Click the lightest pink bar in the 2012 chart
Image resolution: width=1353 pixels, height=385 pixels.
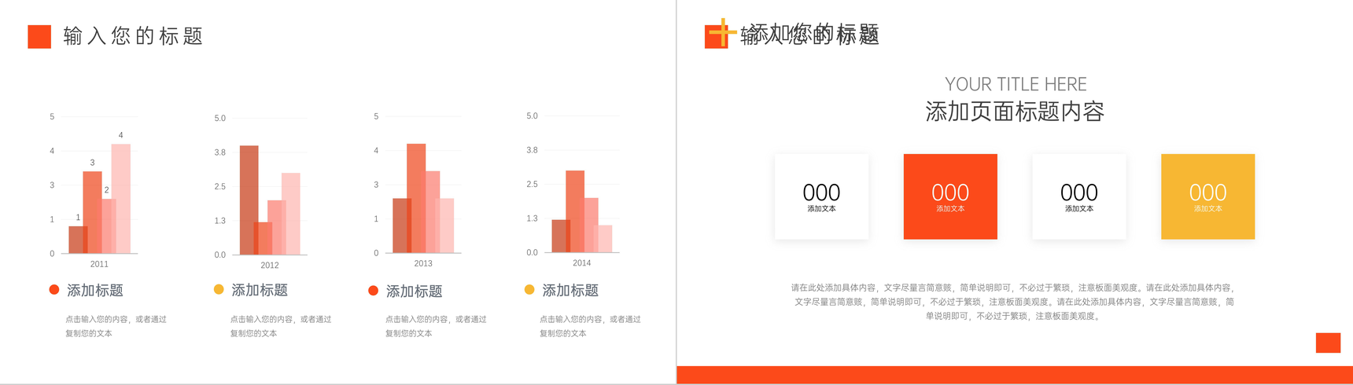coord(291,214)
